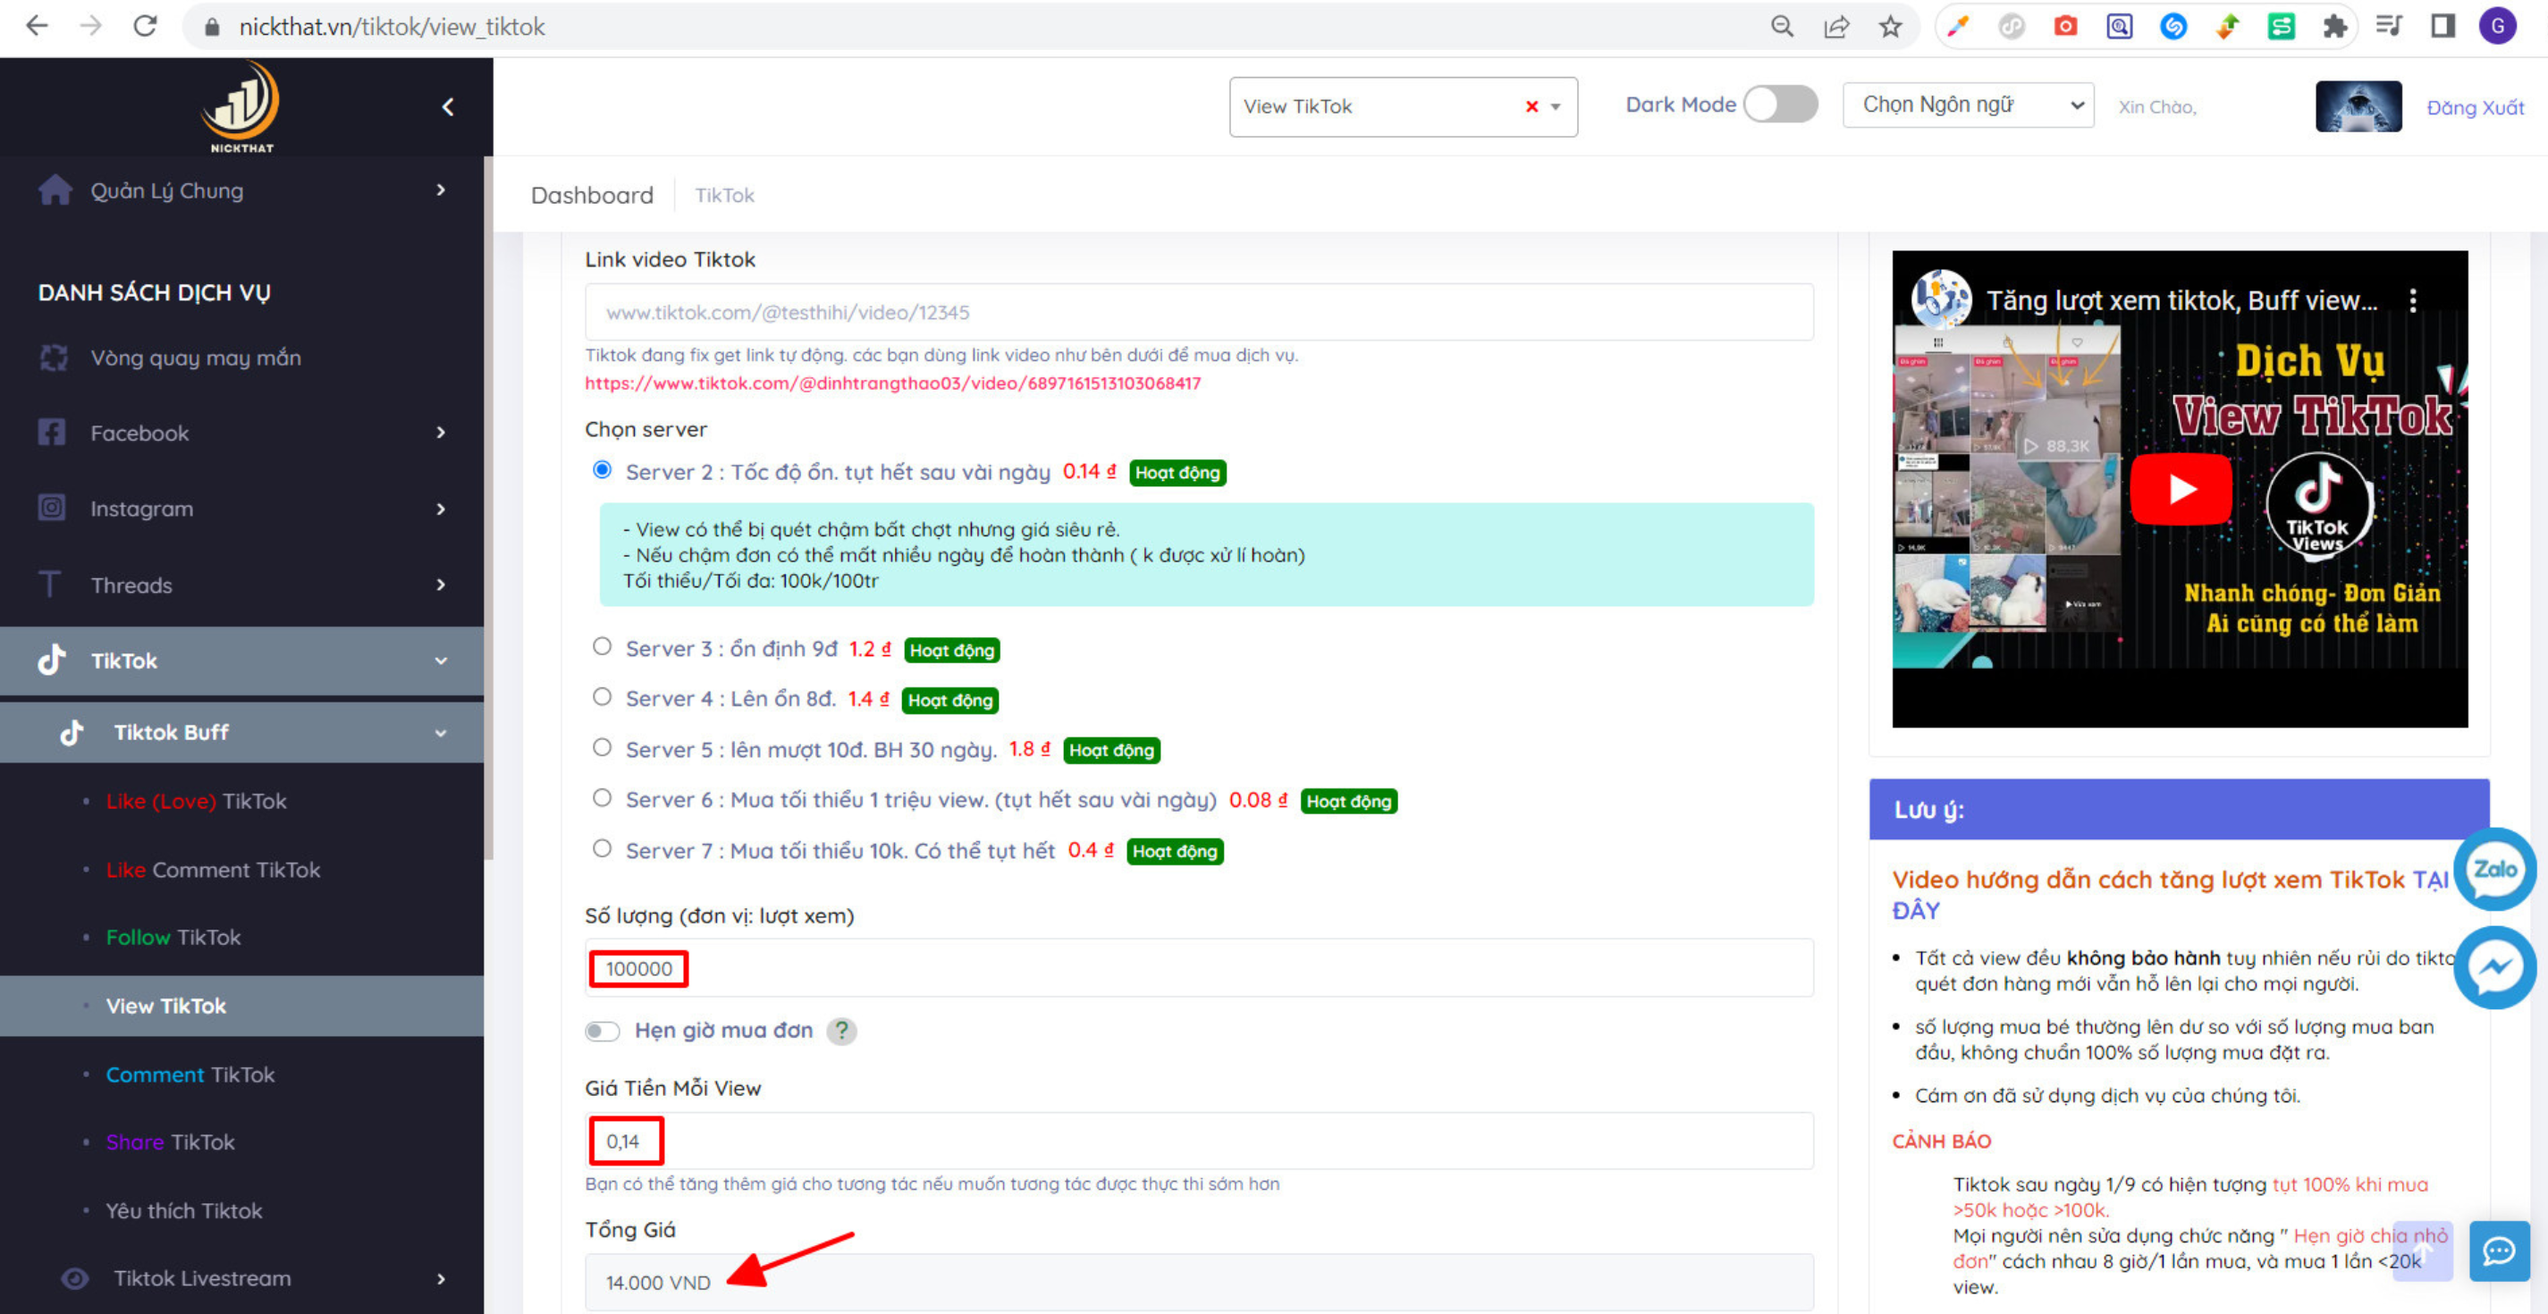Open the Extensions puzzle icon
Image resolution: width=2548 pixels, height=1314 pixels.
point(2334,27)
